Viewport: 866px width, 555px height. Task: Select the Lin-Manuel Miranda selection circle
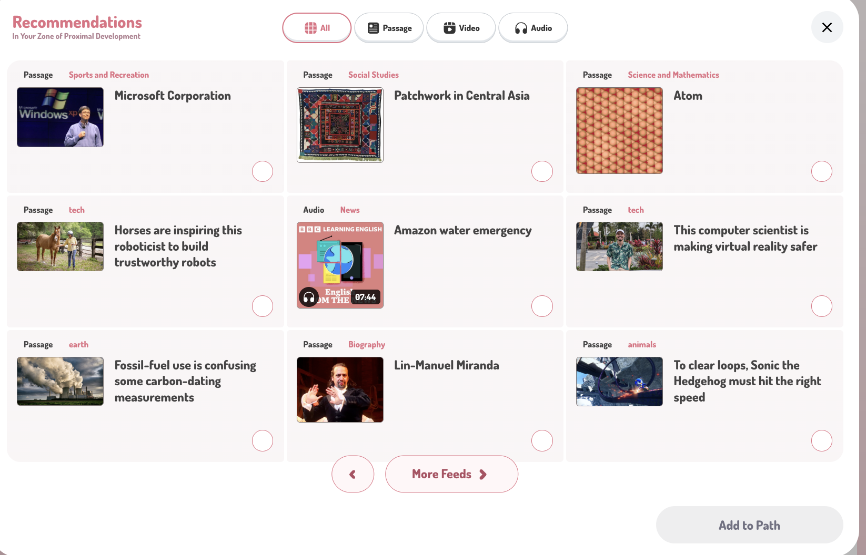pyautogui.click(x=542, y=441)
